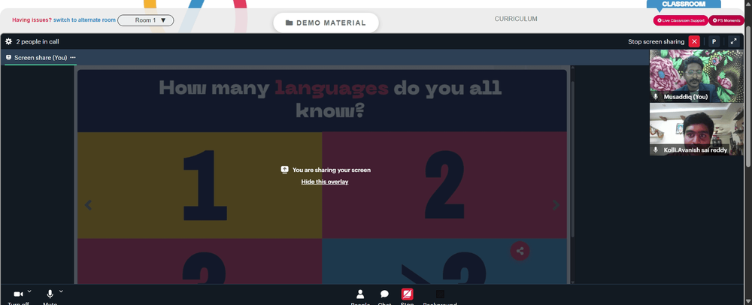Open Screen share tab three-dots menu
The height and width of the screenshot is (305, 752).
point(73,57)
